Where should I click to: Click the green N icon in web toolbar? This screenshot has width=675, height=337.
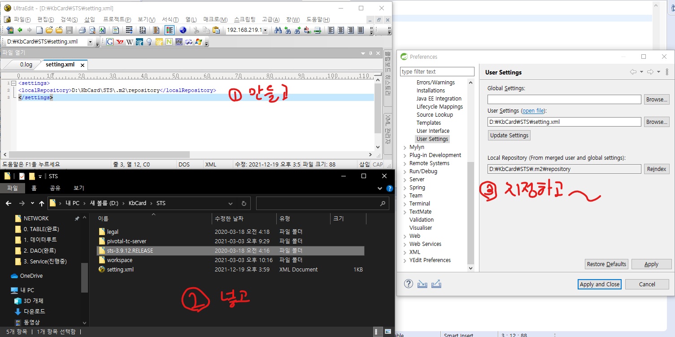(169, 42)
